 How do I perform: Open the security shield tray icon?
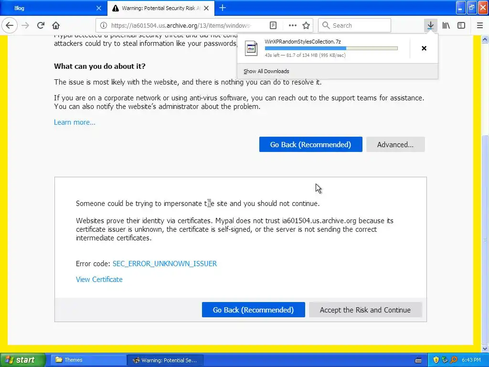(x=436, y=360)
